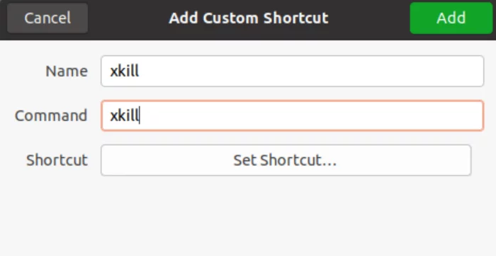Click the Command label
Viewport: 496px width, 256px height.
coord(51,115)
